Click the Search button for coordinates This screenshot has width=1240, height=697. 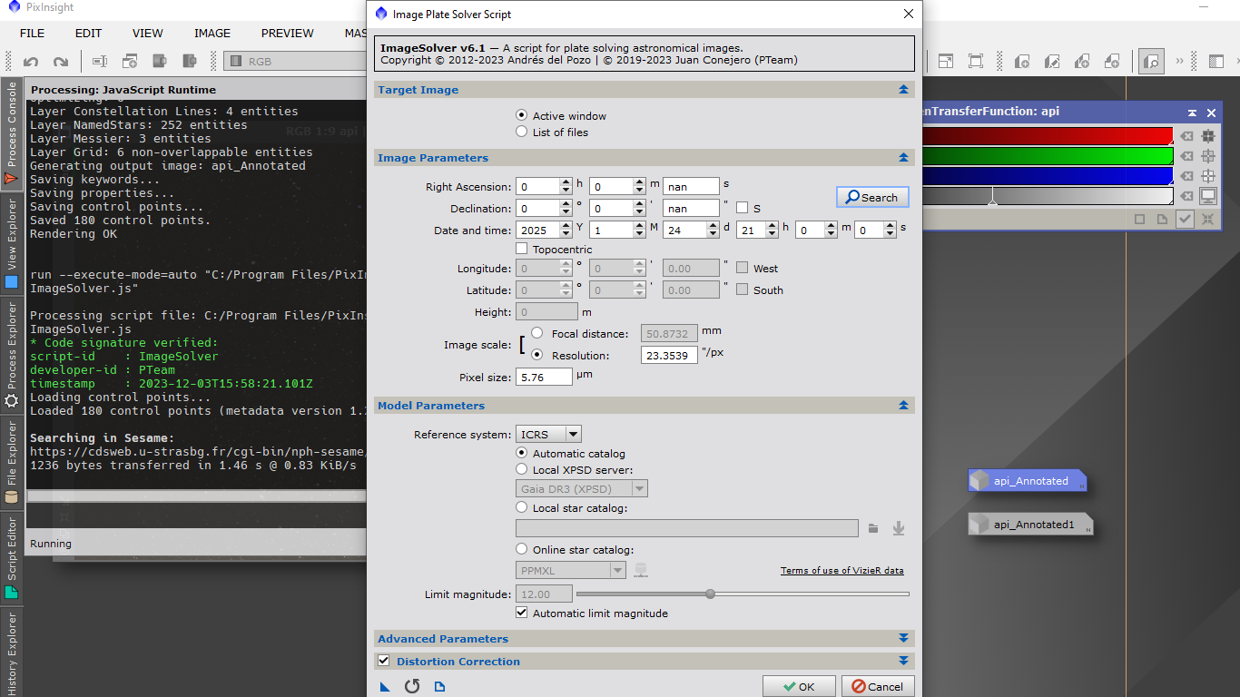click(x=872, y=197)
